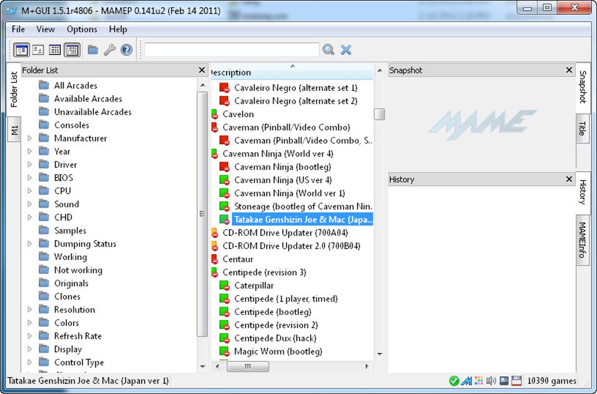Click the orange icon beside CD-ROM Drive Updater (700A04)
The width and height of the screenshot is (597, 394).
coord(214,233)
